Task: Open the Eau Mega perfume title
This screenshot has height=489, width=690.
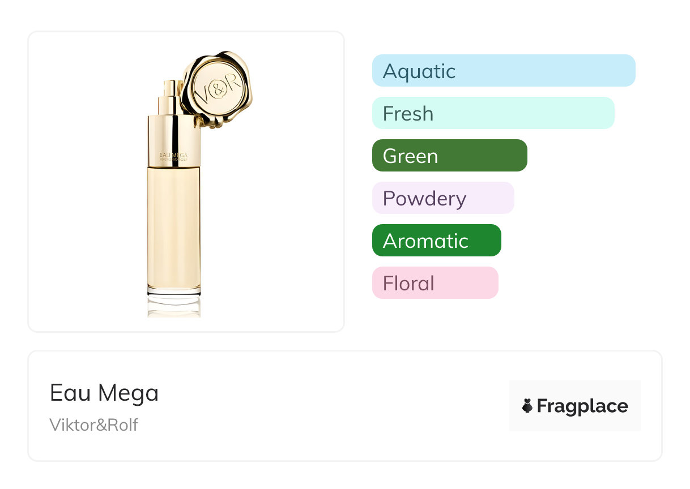Action: 104,393
